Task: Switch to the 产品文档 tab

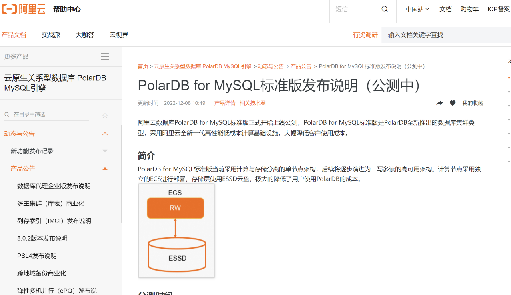Action: (x=14, y=35)
